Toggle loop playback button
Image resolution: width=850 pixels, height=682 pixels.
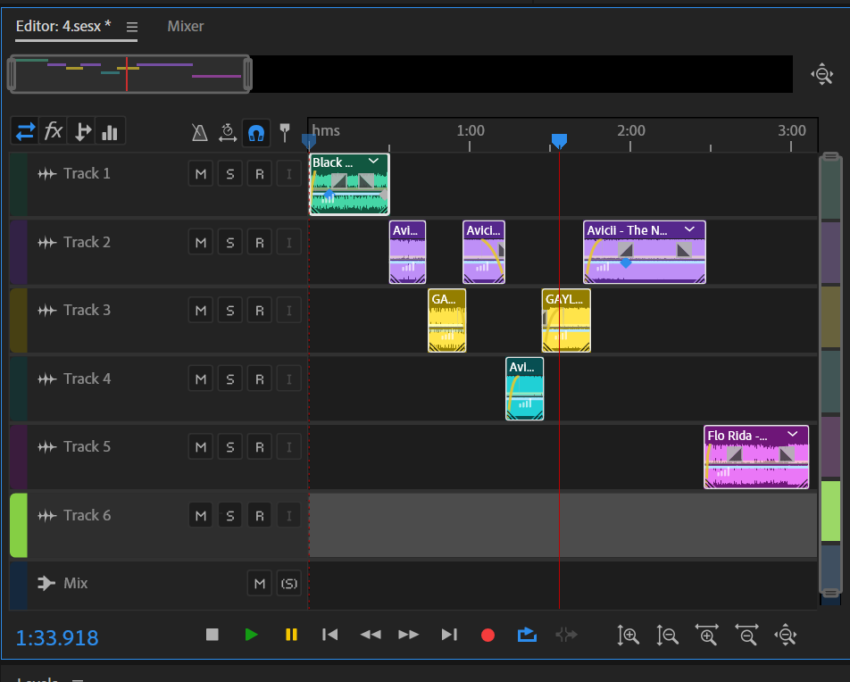527,635
